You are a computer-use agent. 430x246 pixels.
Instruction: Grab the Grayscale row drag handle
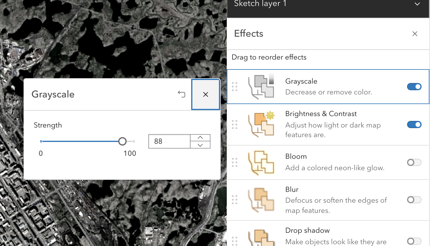(x=235, y=87)
